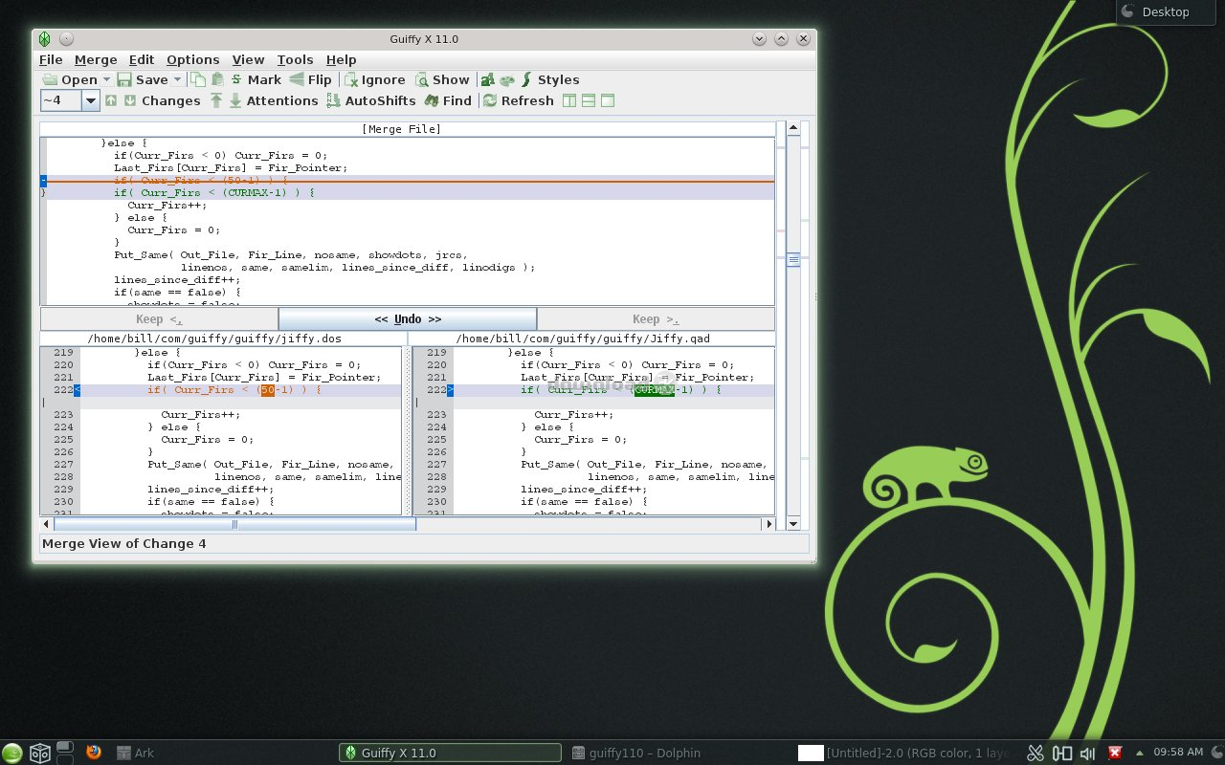The width and height of the screenshot is (1225, 765).
Task: Open the Tools menu
Action: click(295, 59)
